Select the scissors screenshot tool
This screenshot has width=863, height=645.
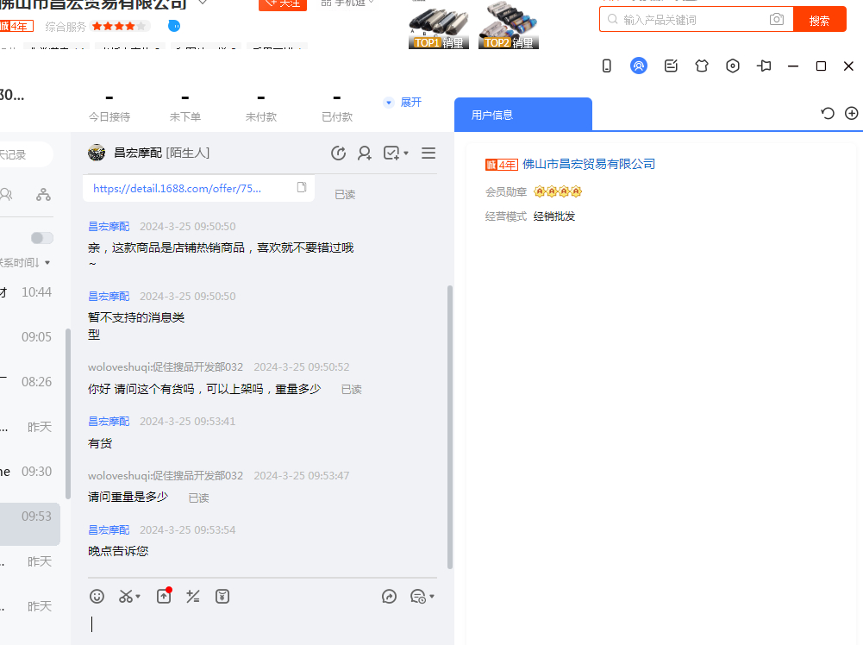(126, 597)
